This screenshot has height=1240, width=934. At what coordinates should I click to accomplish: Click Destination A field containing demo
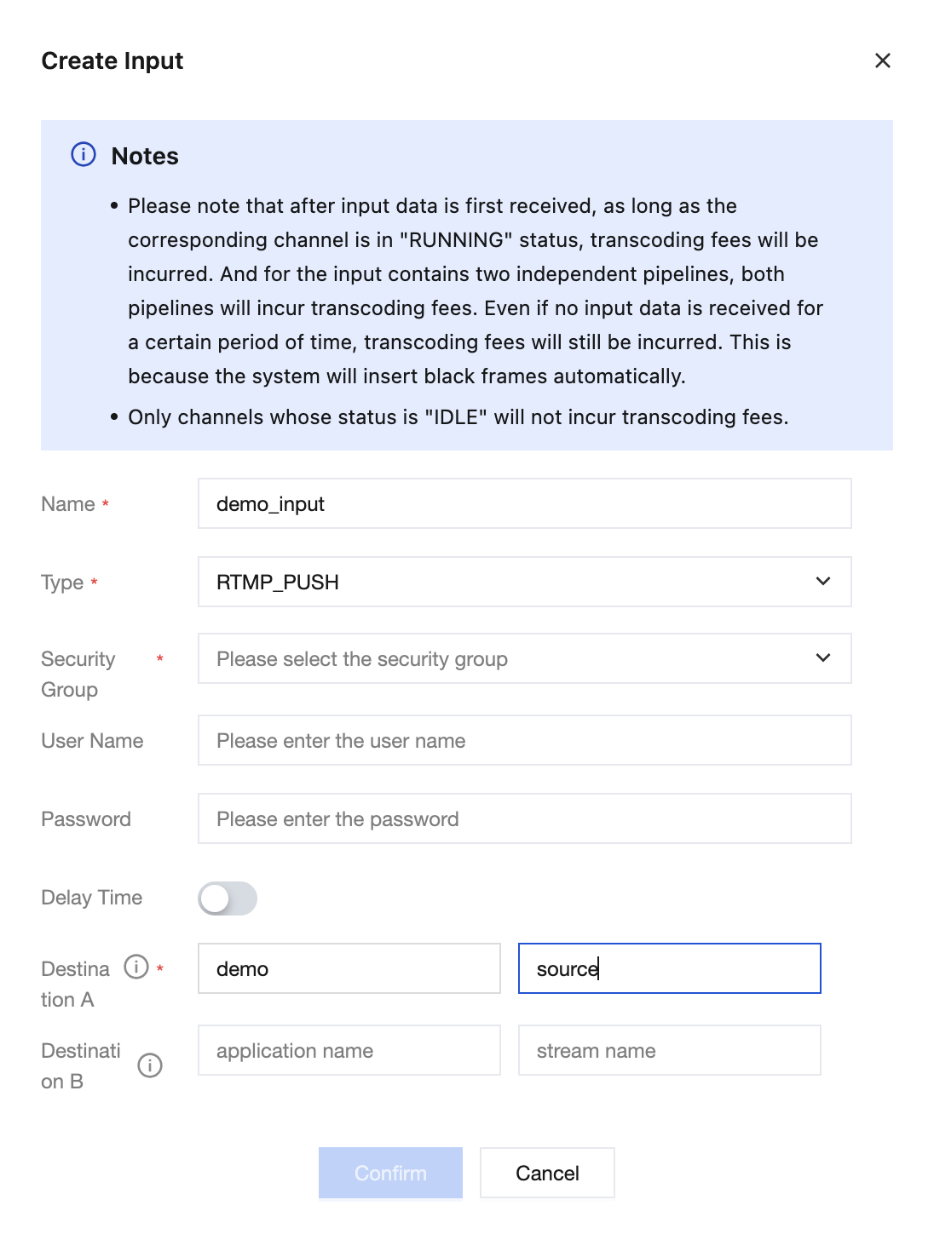(x=349, y=968)
